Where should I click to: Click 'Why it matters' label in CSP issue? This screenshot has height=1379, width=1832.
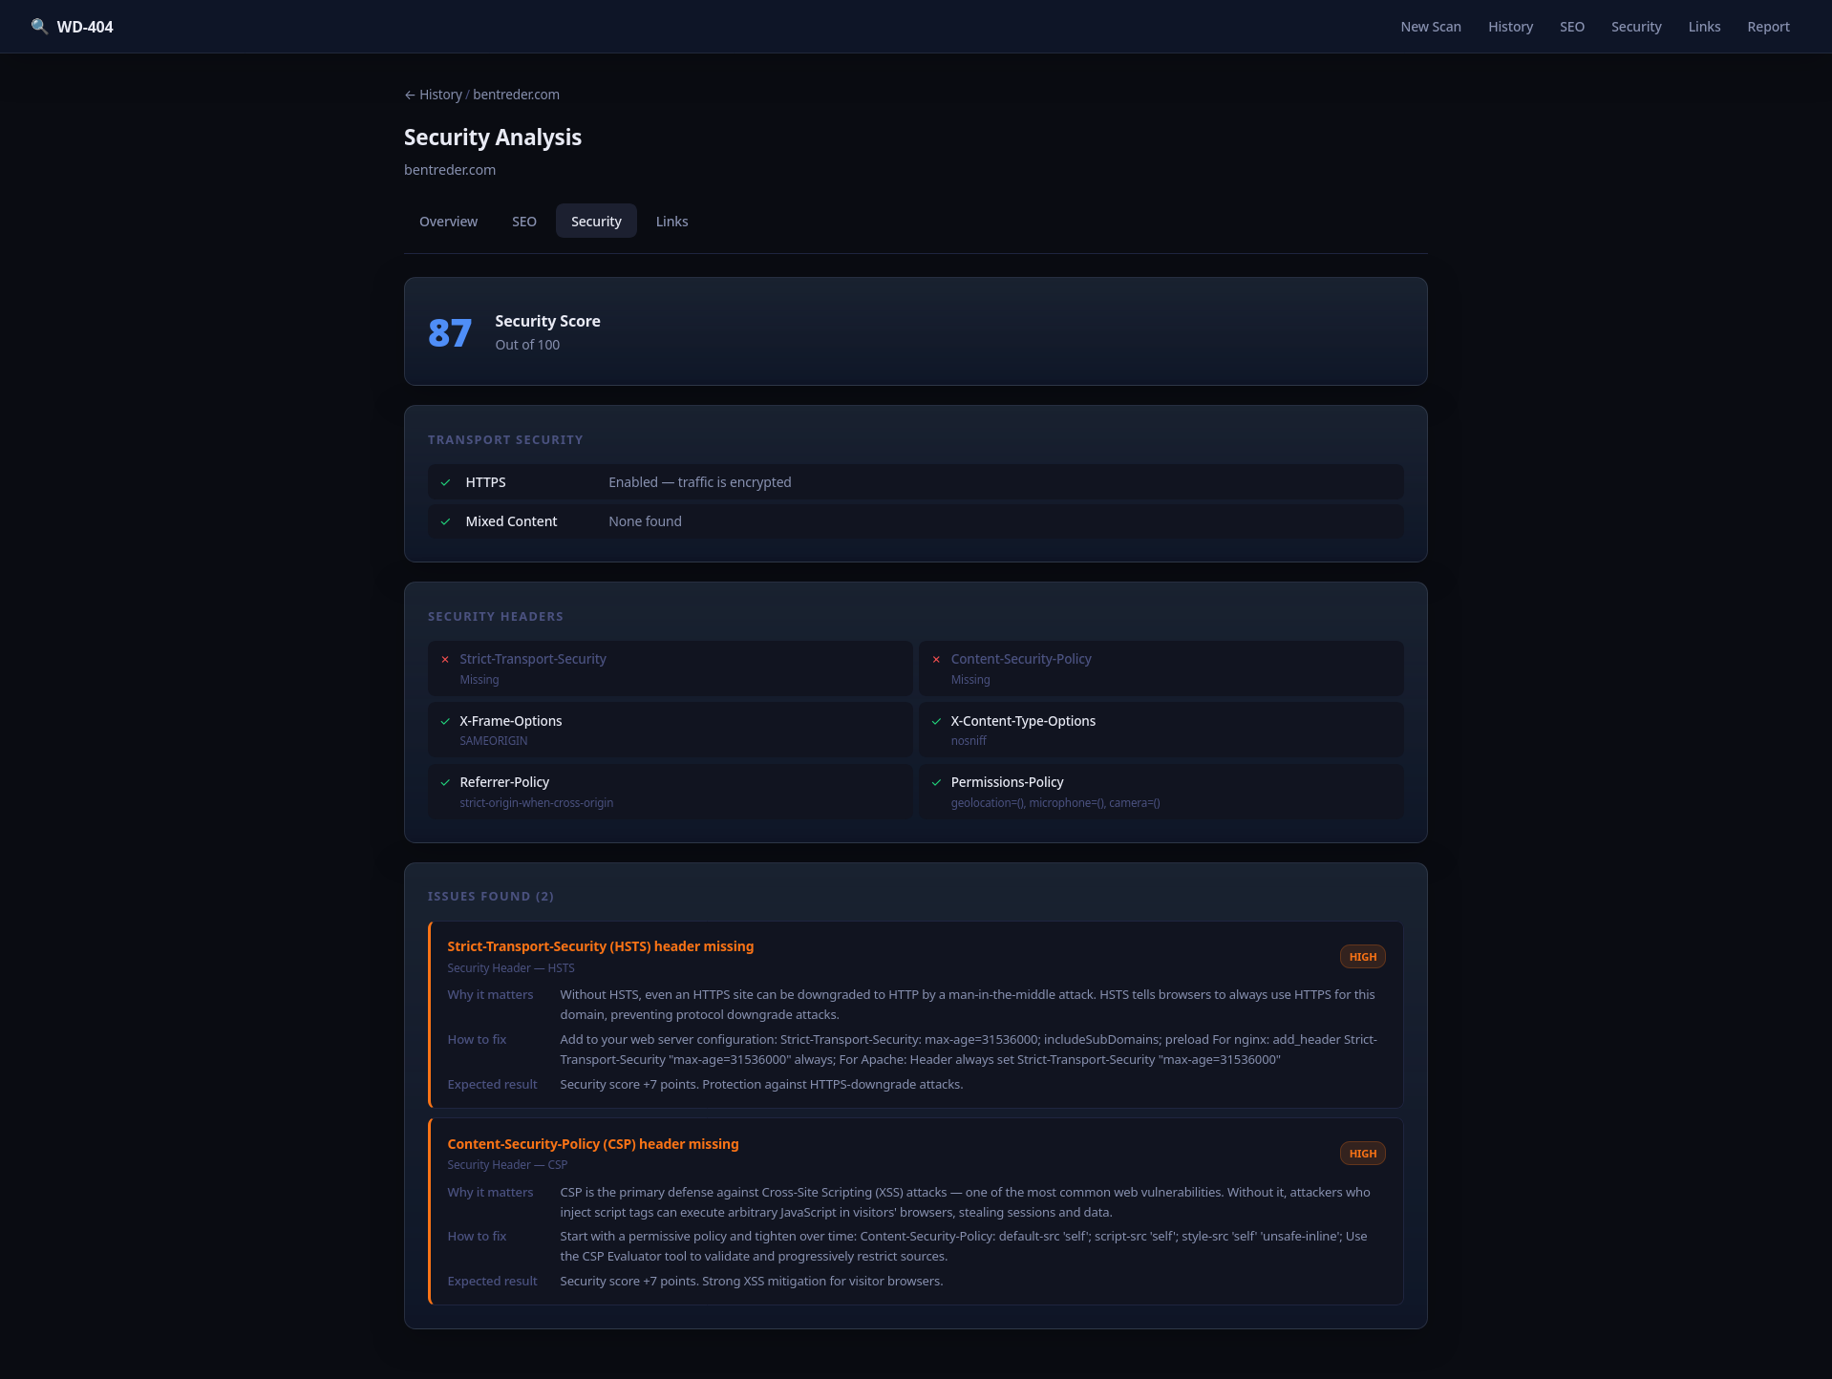tap(490, 1193)
